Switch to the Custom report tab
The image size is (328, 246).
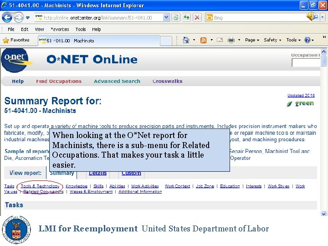[x=131, y=173]
